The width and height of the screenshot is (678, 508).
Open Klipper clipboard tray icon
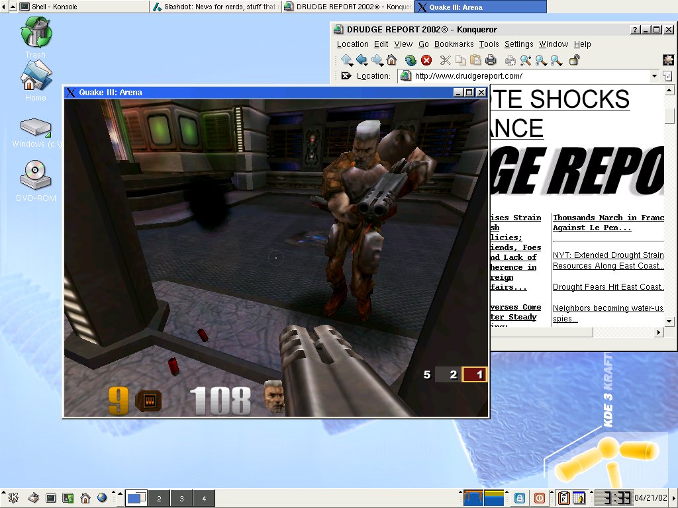pos(563,498)
